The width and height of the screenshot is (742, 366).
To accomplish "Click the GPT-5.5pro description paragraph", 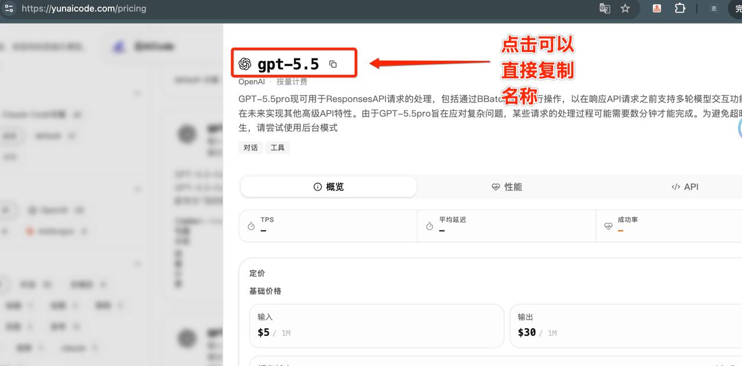I will tap(490, 114).
